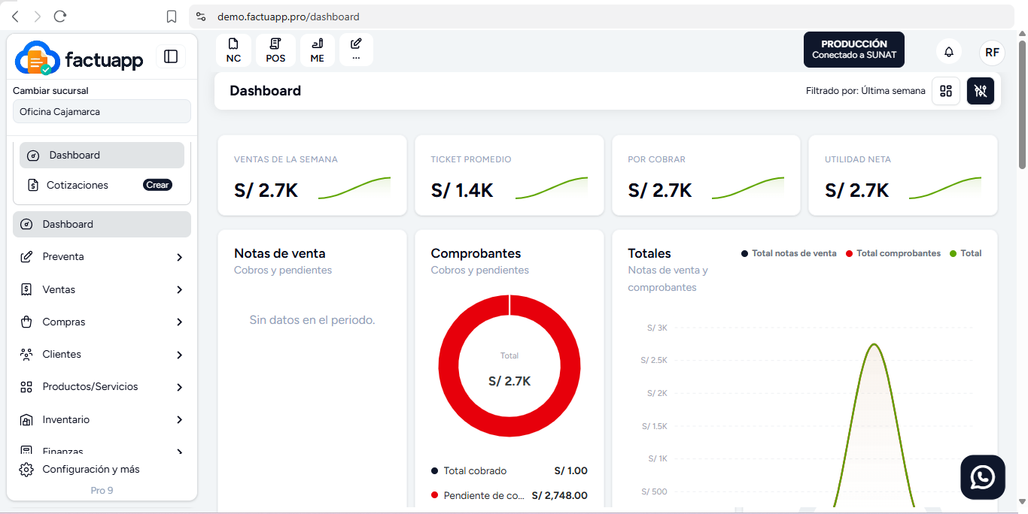The width and height of the screenshot is (1028, 514).
Task: Select Dashboard in the favorites box
Action: tap(102, 155)
